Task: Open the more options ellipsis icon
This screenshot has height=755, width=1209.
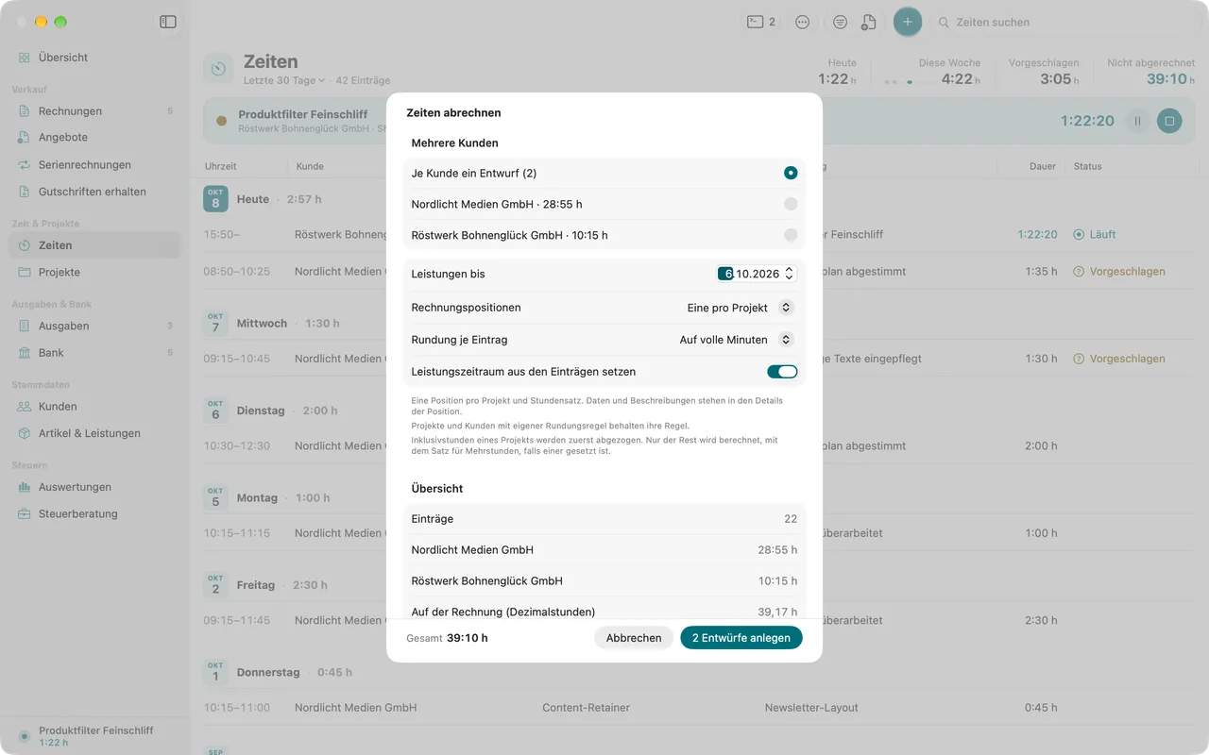Action: [x=803, y=22]
